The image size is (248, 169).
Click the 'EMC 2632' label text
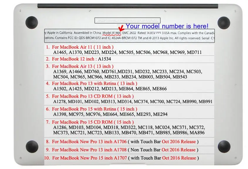click(x=129, y=33)
